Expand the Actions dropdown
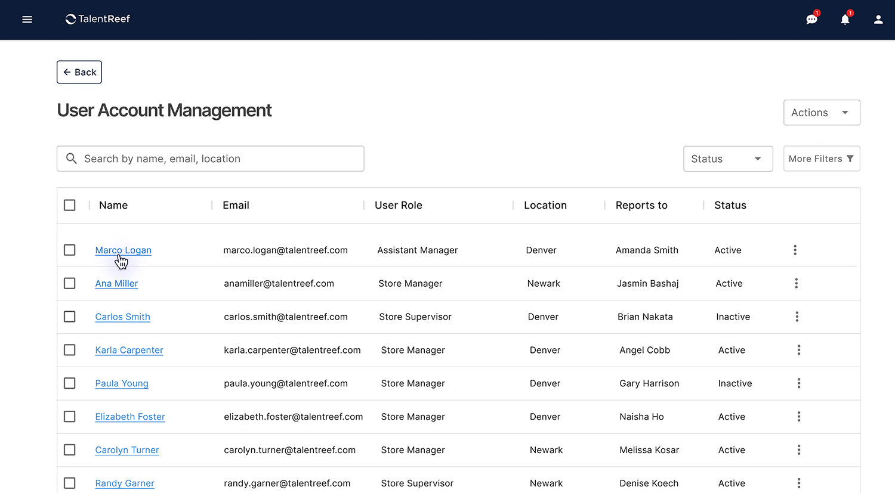This screenshot has height=493, width=895. click(x=822, y=113)
